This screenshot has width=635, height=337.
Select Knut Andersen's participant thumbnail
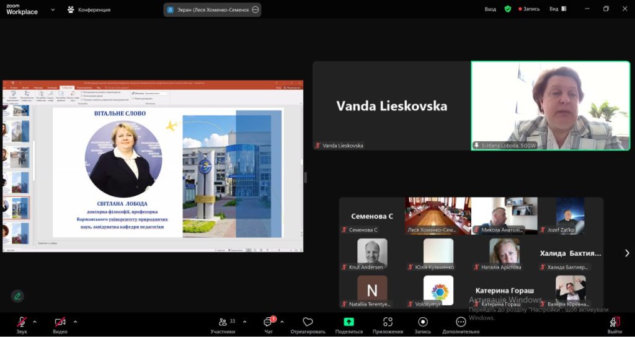(x=373, y=253)
